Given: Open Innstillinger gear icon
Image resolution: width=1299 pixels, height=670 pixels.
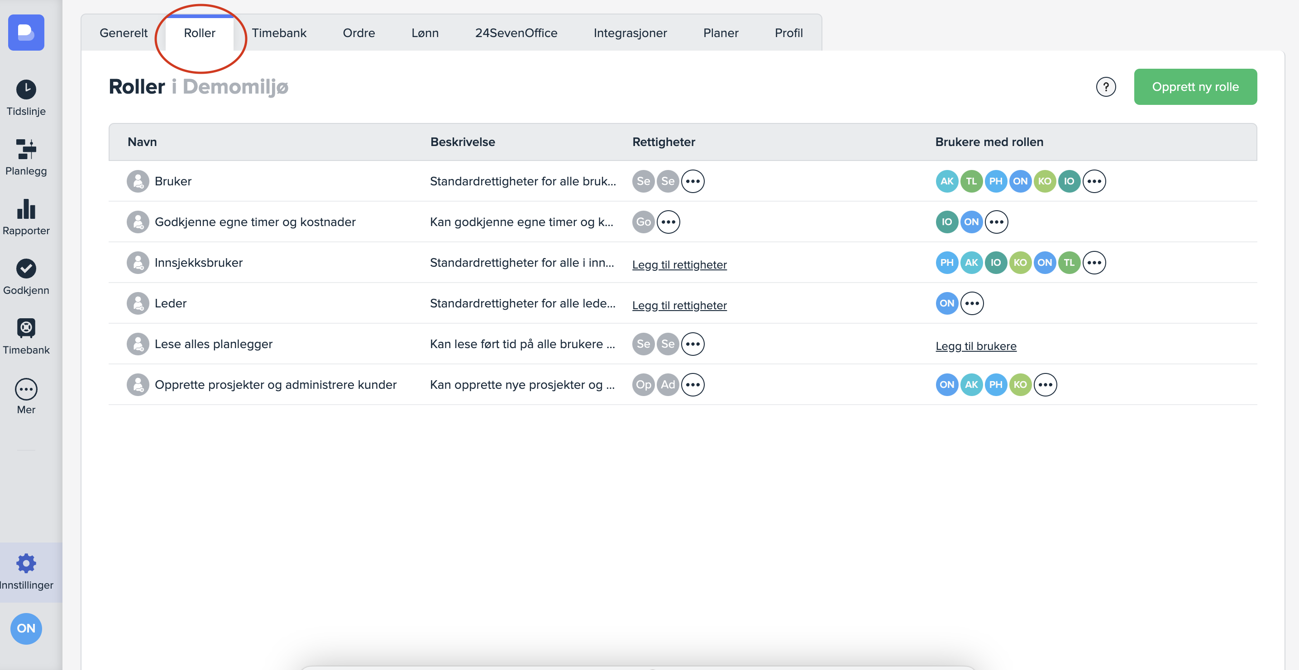Looking at the screenshot, I should click(26, 563).
